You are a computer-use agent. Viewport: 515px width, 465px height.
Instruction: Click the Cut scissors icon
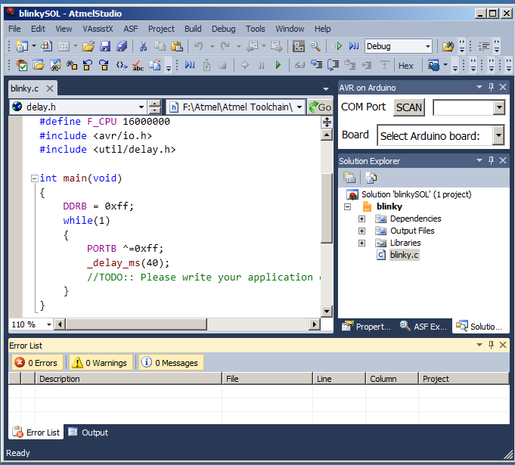[143, 46]
